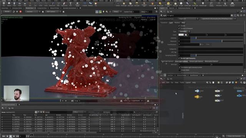
Task: Pause the render in Render View
Action: 17,11
